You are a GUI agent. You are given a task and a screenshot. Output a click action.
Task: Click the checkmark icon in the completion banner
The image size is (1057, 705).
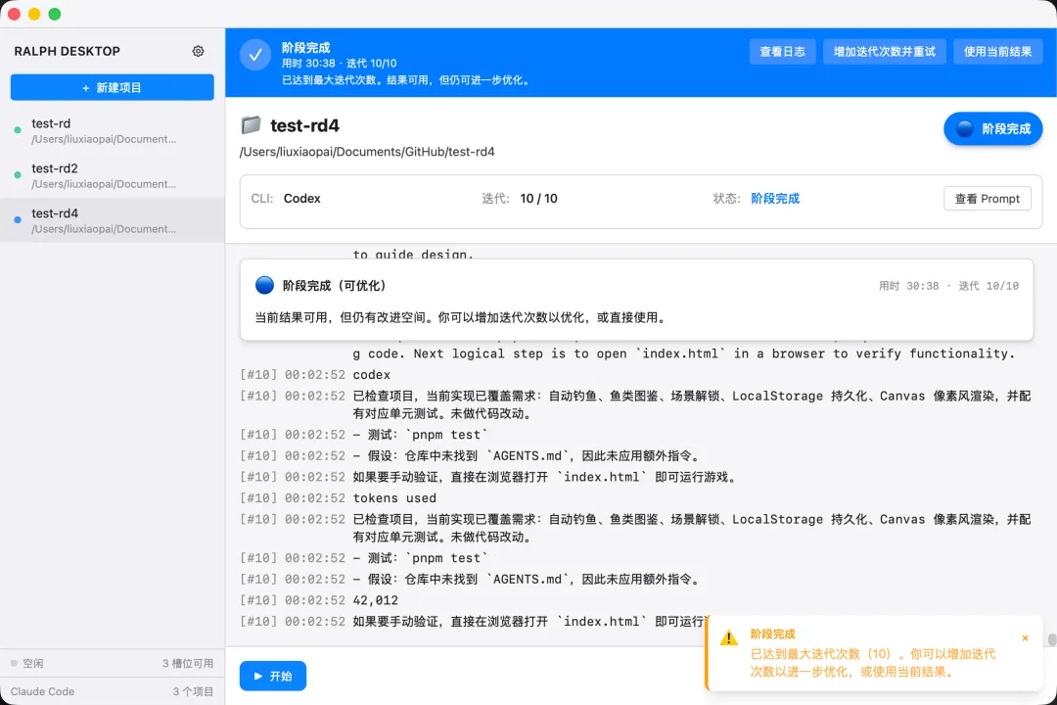(x=254, y=54)
